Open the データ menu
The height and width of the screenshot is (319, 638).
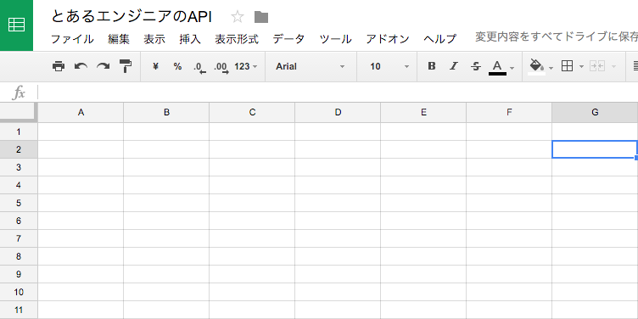click(288, 39)
